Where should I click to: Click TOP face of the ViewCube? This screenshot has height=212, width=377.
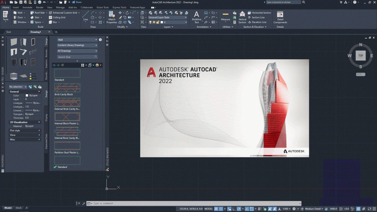[x=360, y=56]
